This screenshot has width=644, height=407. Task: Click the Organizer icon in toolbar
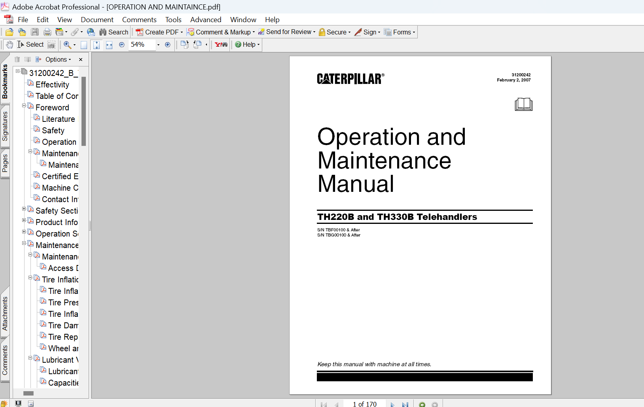point(60,32)
